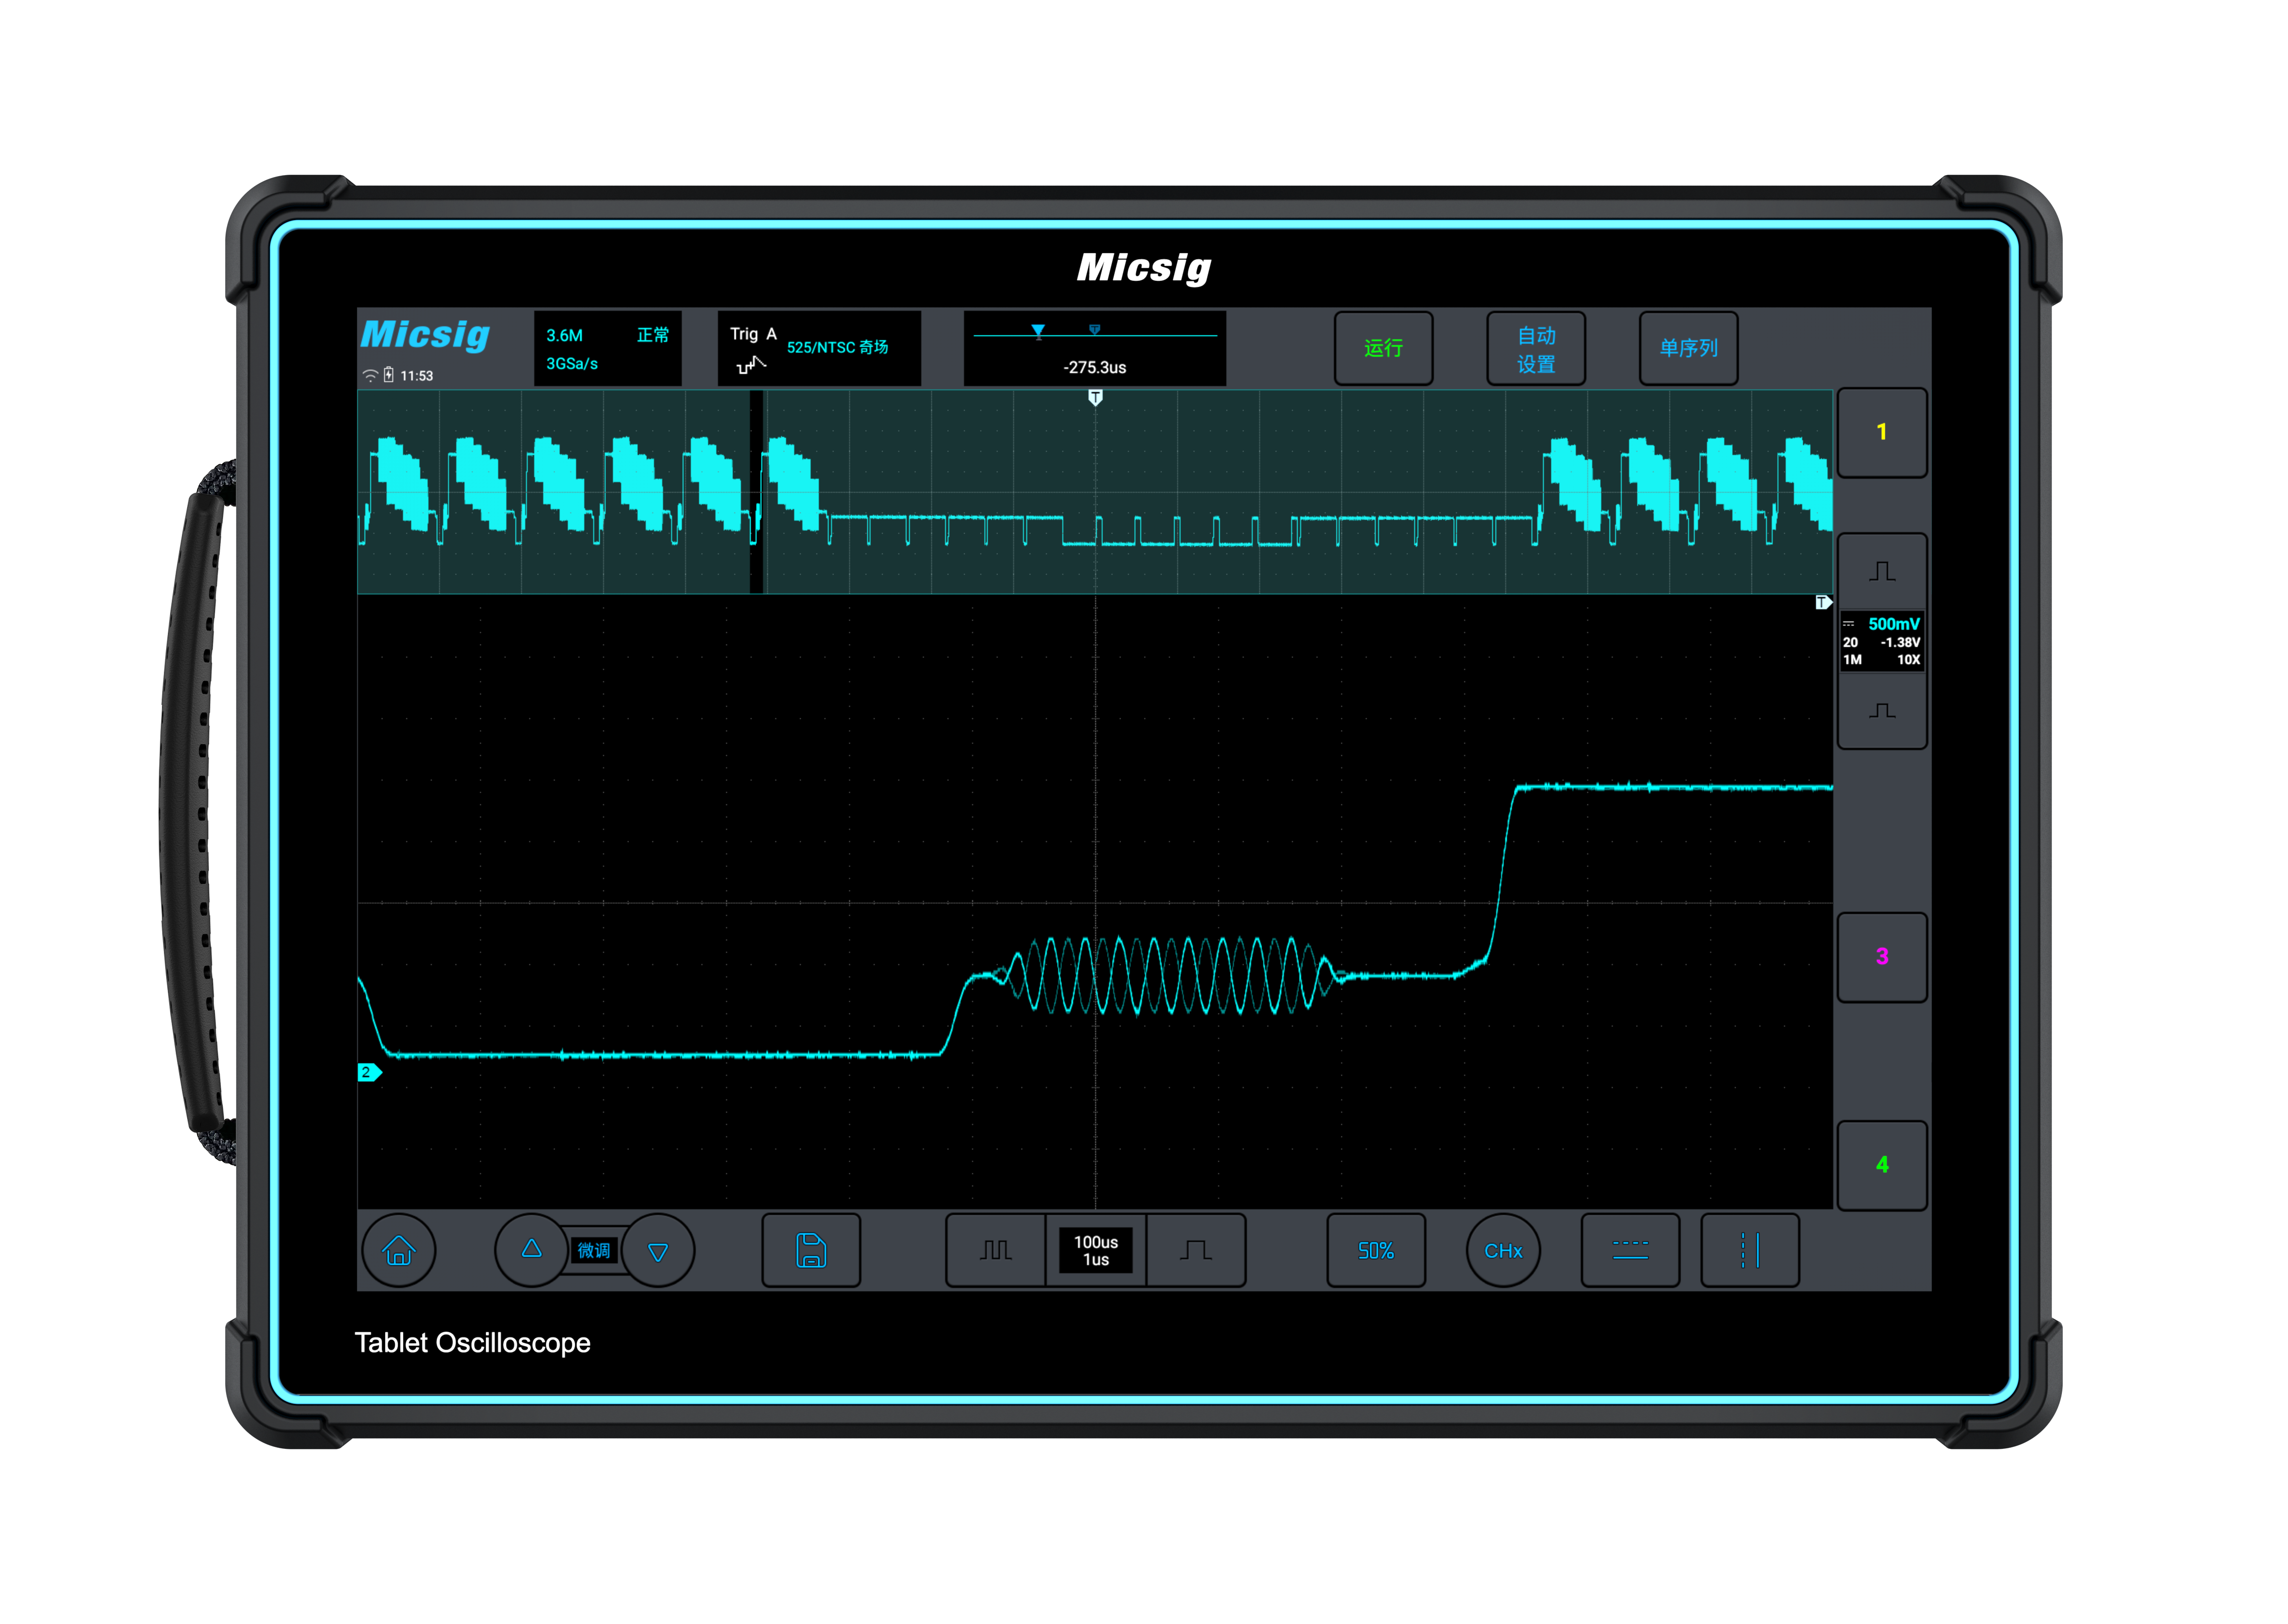Enable channel 1 tab
The height and width of the screenshot is (1624, 2288).
coord(1881,432)
